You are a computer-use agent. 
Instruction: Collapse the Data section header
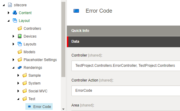click(123, 42)
